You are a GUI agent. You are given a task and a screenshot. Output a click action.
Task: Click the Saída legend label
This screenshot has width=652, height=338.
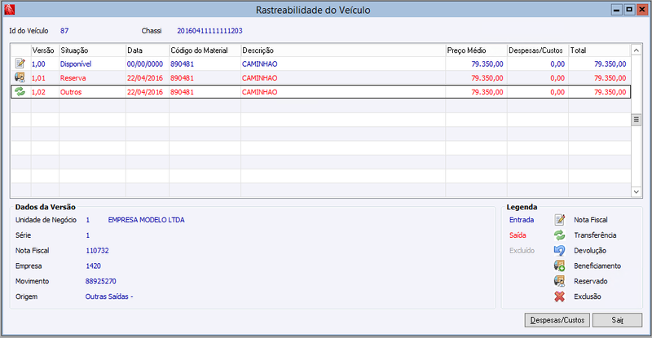point(518,235)
